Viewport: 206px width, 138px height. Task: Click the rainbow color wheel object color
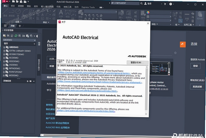pyautogui.click(x=148, y=12)
